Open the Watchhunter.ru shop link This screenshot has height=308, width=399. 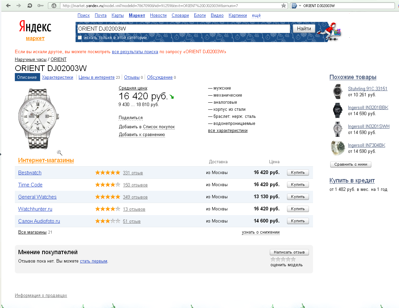click(x=35, y=209)
